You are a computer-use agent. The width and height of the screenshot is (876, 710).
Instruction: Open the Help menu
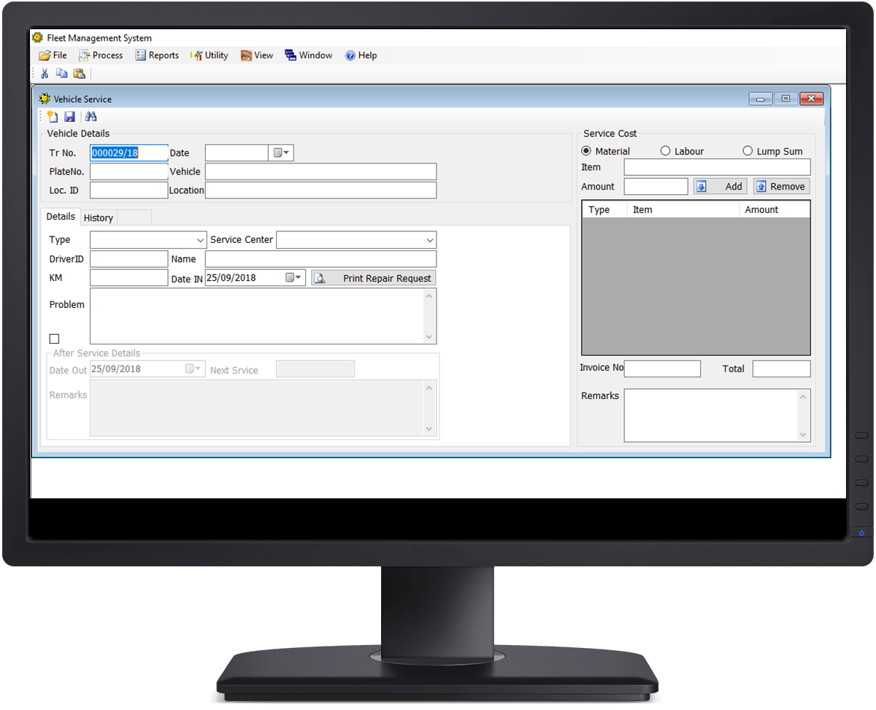pos(361,55)
